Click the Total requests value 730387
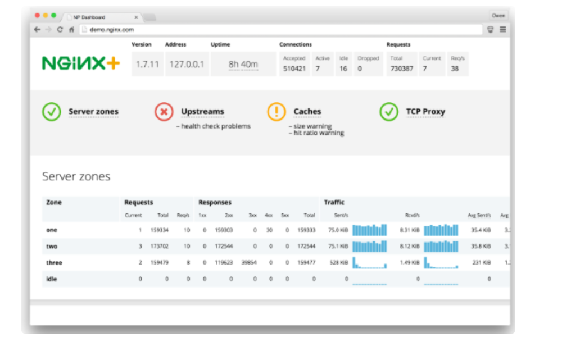The image size is (562, 342). point(401,69)
